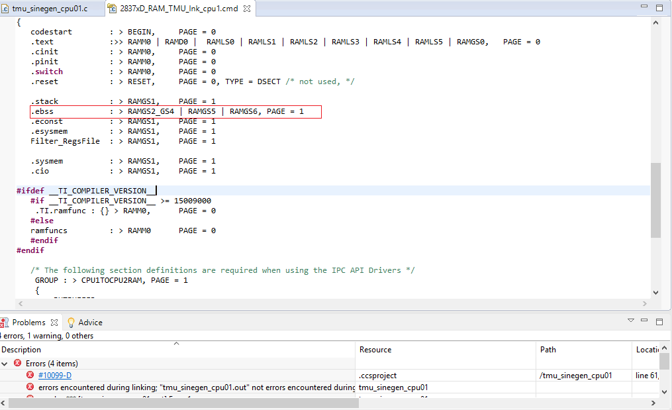Select the 2837xD_RAM_TMU_lnk_cpu1.cmd tab

click(179, 9)
